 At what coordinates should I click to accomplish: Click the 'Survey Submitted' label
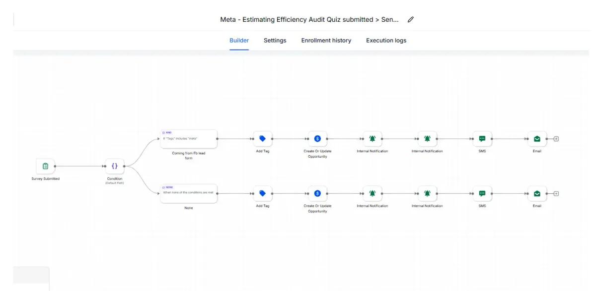pyautogui.click(x=45, y=178)
